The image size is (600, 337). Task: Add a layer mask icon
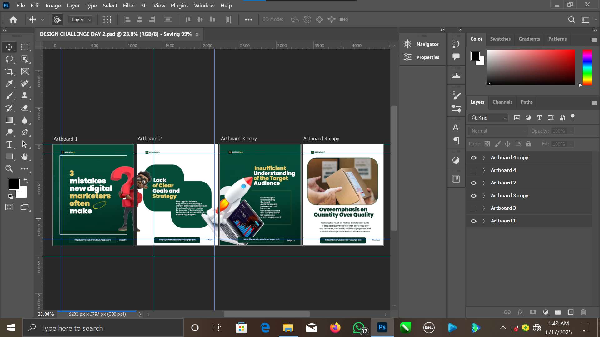tap(533, 312)
